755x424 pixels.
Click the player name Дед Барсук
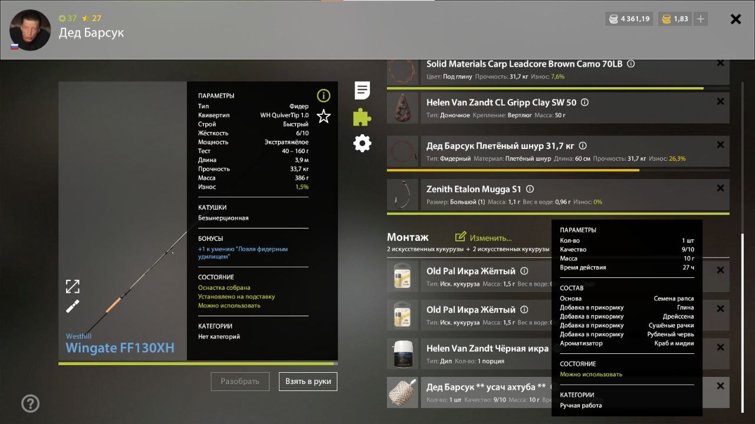point(91,32)
